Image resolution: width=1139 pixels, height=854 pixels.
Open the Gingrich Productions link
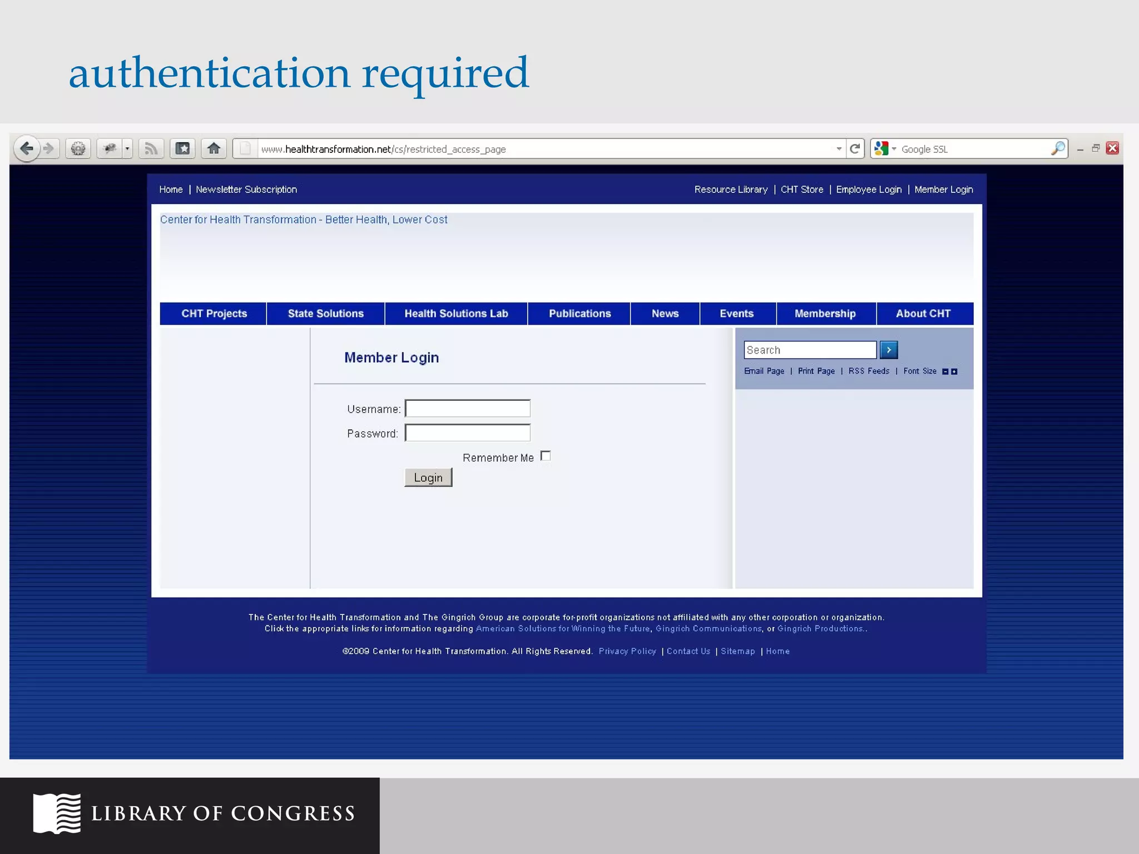820,629
